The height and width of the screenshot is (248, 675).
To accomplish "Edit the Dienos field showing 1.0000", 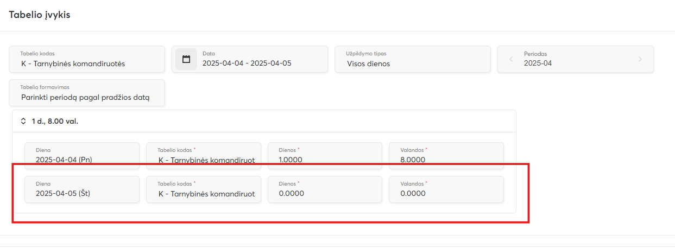I will tap(325, 156).
